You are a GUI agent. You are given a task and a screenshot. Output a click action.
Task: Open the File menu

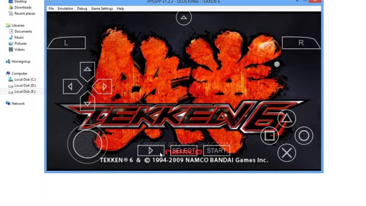(51, 9)
